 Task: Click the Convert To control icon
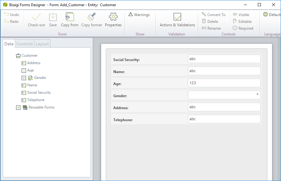click(204, 14)
